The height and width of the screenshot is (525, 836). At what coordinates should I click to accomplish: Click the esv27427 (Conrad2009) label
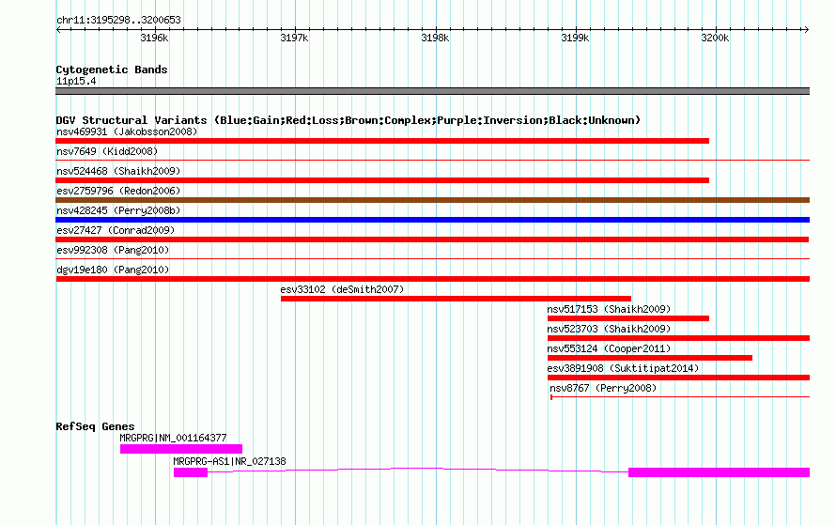pos(116,230)
